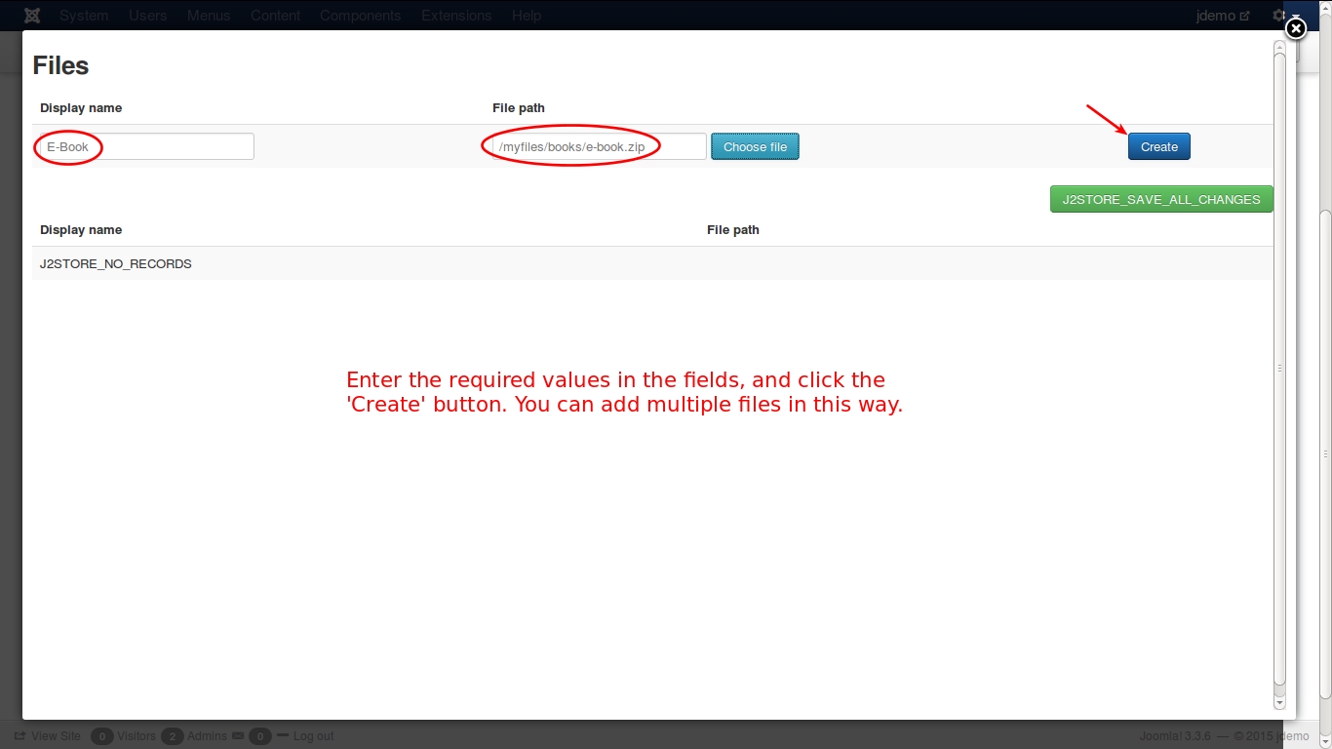The height and width of the screenshot is (749, 1332).
Task: Click the Files heading
Action: [60, 65]
